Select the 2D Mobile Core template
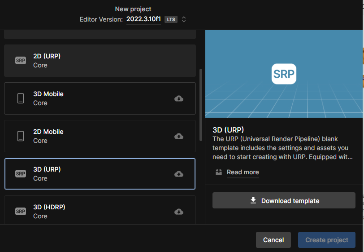 (x=100, y=136)
